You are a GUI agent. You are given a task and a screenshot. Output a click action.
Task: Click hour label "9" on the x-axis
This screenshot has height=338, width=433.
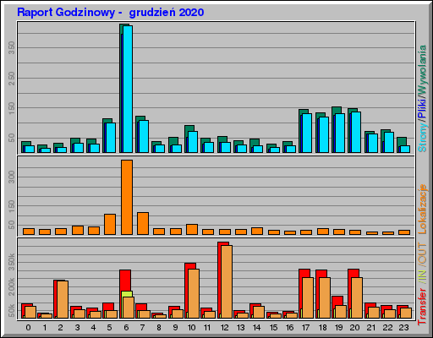[x=175, y=328]
